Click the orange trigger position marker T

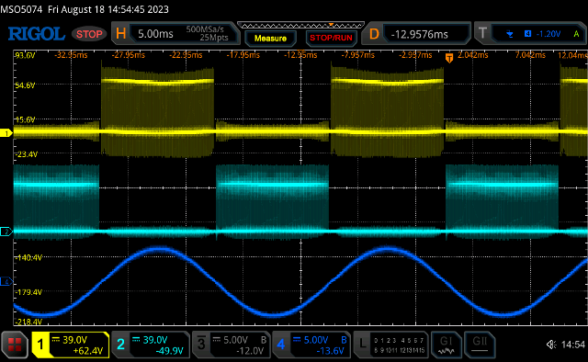[449, 58]
